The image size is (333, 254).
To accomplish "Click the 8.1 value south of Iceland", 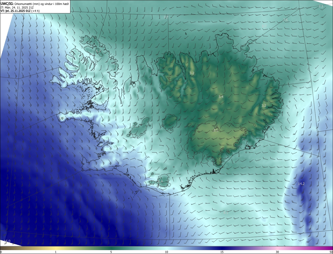I will [x=226, y=212].
